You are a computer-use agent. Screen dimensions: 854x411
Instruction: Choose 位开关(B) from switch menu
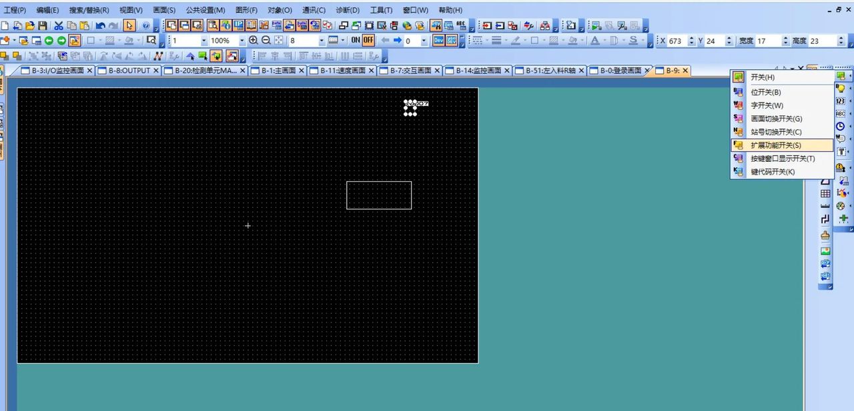click(782, 92)
